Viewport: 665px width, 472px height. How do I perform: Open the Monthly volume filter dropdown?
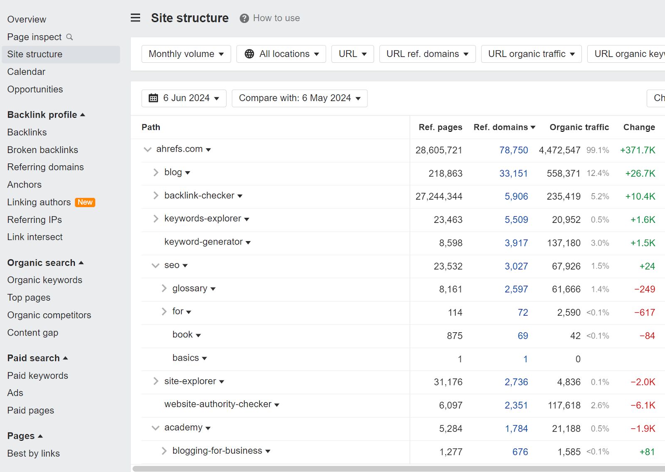[x=186, y=54]
